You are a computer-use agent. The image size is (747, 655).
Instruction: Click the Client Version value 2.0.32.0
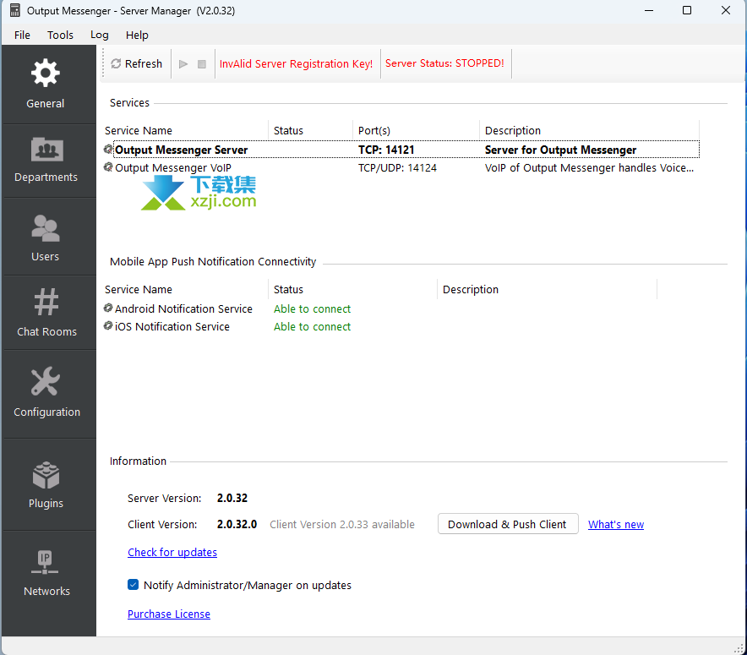(237, 525)
